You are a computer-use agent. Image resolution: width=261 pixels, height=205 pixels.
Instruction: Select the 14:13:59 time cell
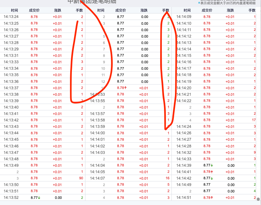point(97,127)
